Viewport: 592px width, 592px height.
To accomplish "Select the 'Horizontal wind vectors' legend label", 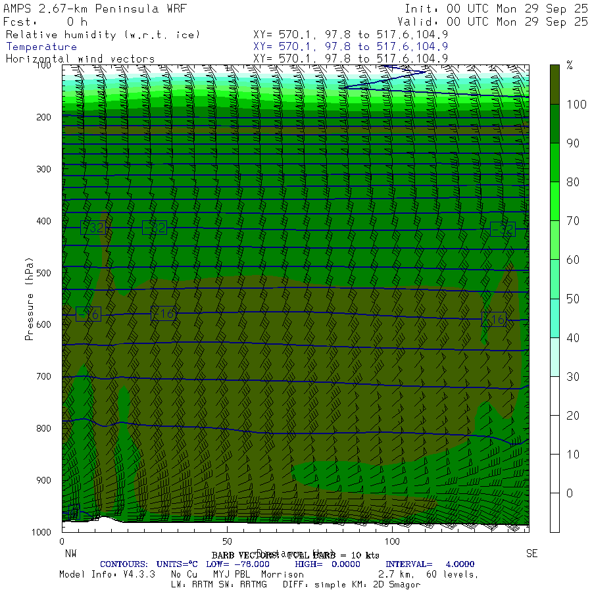I will pos(80,59).
